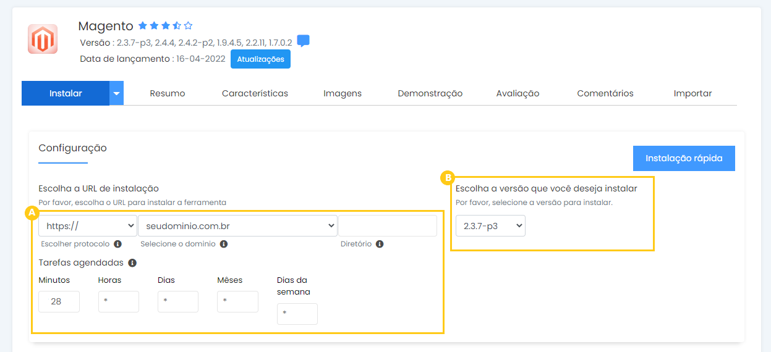Expand the arrow dropdown next to Instalar
This screenshot has height=352, width=771.
[117, 93]
